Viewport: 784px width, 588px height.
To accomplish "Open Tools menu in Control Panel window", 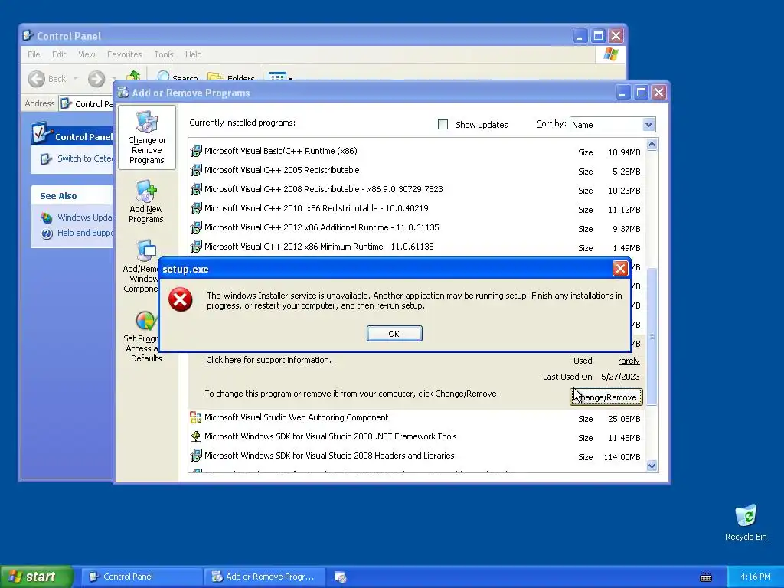I will pyautogui.click(x=164, y=54).
